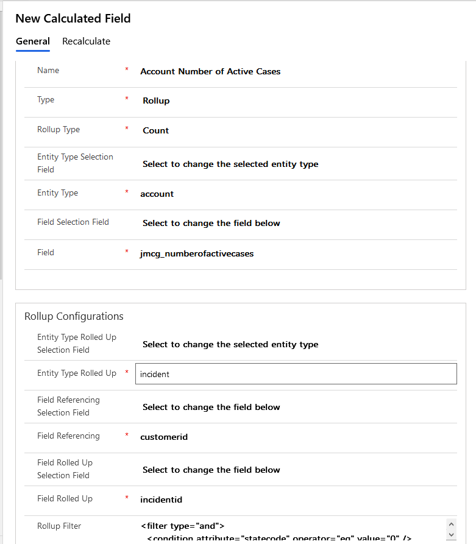
Task: Click the jmcg_numberofactivecases field value
Action: click(x=197, y=253)
